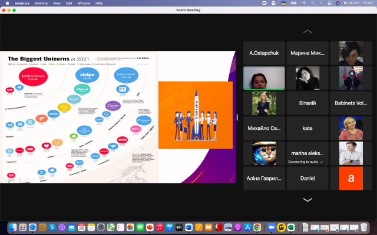377x235 pixels.
Task: Open Books from the Dock
Action: 209,227
